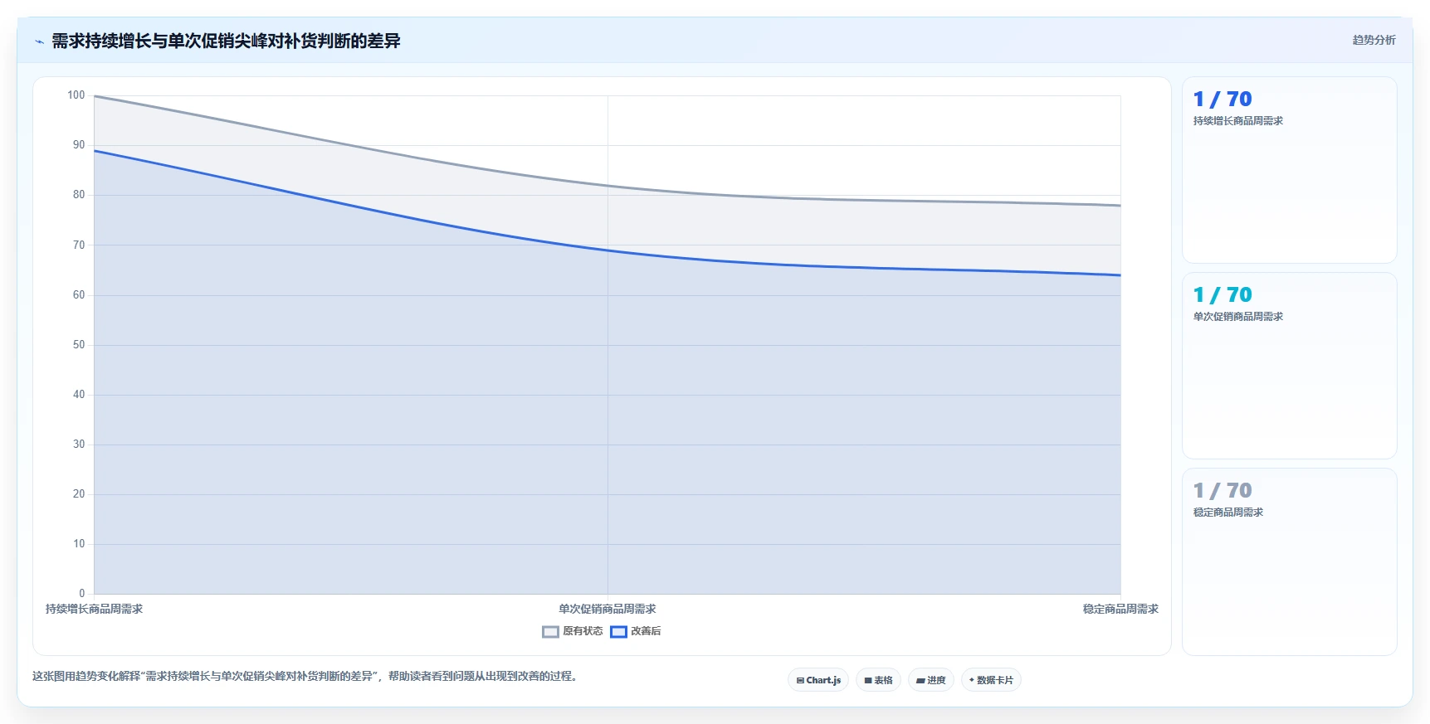This screenshot has width=1430, height=724.
Task: Click the chart title 需求持续增长与单次促销尖峰对补货判断的差异
Action: click(226, 41)
